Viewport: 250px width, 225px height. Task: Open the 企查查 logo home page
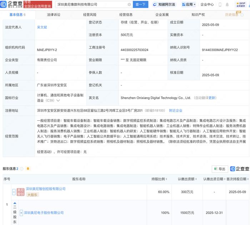pos(11,4)
